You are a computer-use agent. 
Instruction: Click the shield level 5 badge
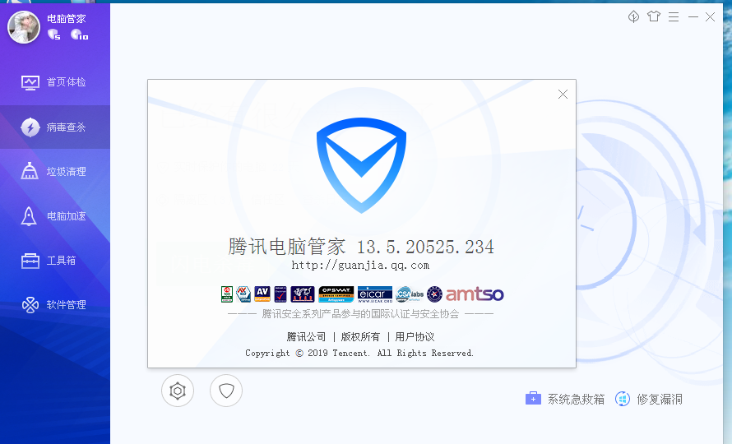(x=54, y=34)
